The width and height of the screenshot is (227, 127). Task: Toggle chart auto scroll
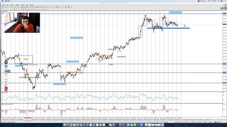point(60,7)
